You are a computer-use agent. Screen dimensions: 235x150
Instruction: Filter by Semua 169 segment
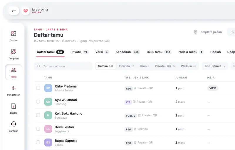click(x=106, y=66)
